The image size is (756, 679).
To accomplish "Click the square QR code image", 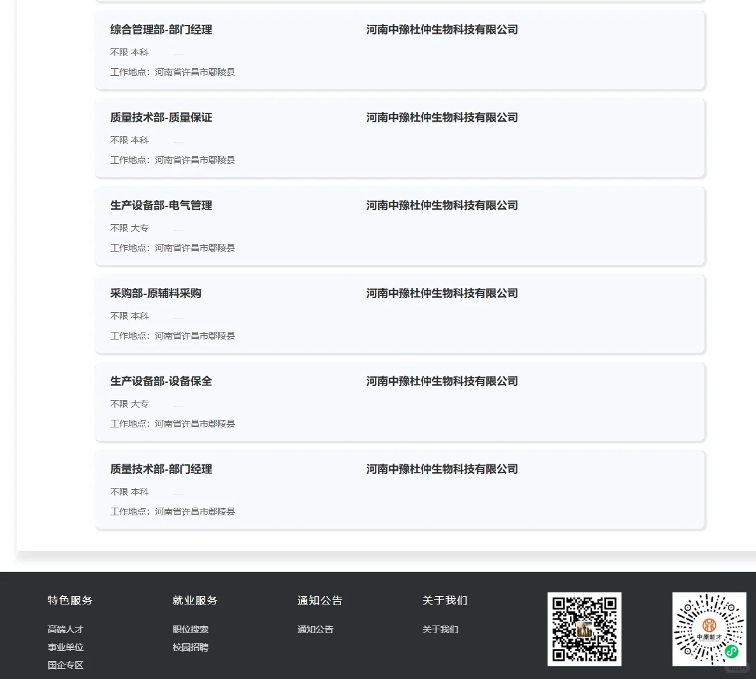I will pos(585,629).
